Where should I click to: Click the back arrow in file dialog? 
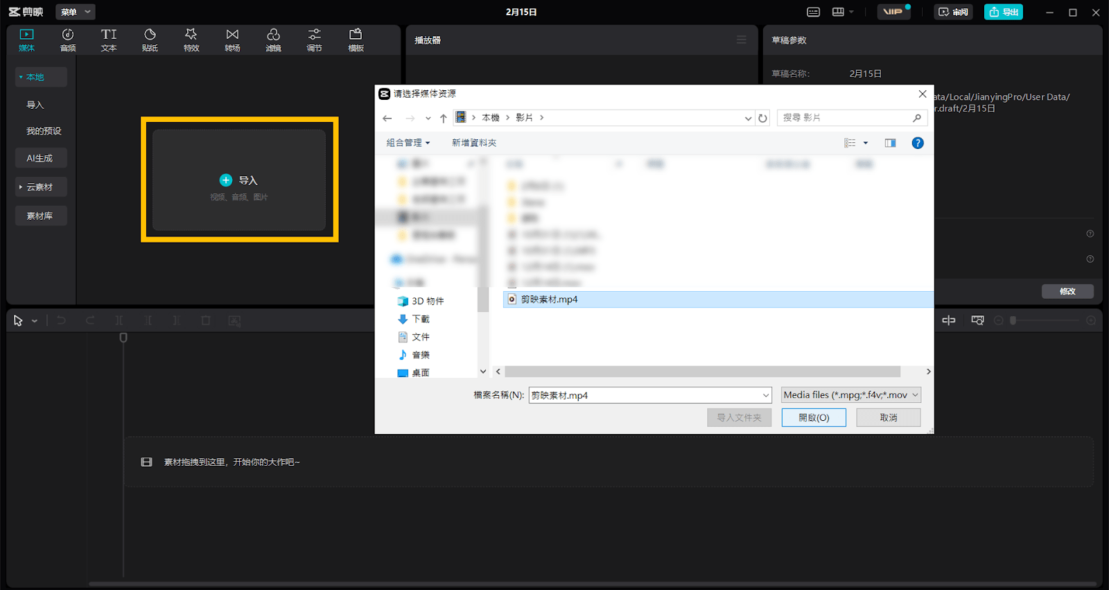tap(387, 118)
